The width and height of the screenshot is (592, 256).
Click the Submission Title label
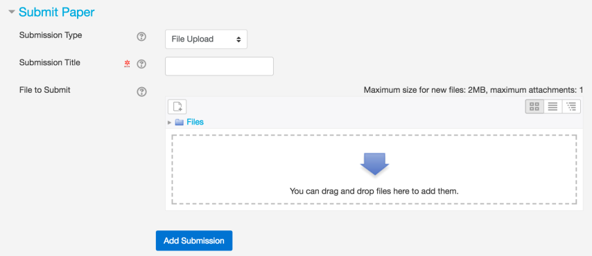tap(50, 62)
